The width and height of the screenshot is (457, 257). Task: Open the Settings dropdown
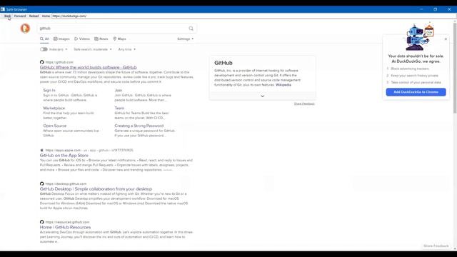tap(186, 39)
